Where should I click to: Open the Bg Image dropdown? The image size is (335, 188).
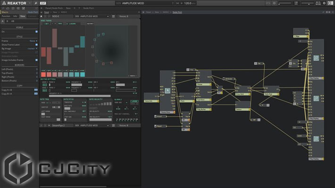(x=33, y=49)
